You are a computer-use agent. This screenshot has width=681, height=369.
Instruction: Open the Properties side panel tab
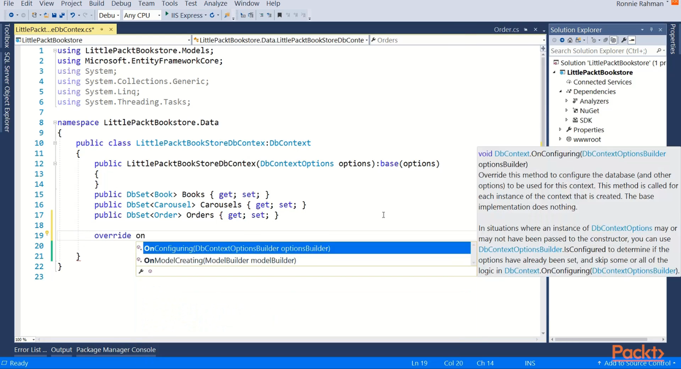coord(674,39)
